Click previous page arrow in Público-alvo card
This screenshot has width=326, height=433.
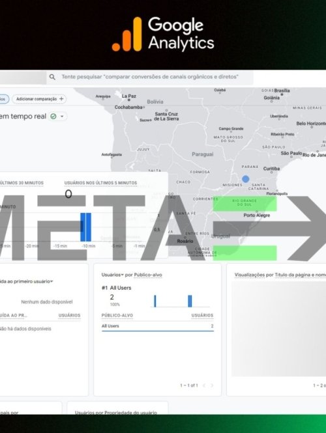(x=204, y=385)
